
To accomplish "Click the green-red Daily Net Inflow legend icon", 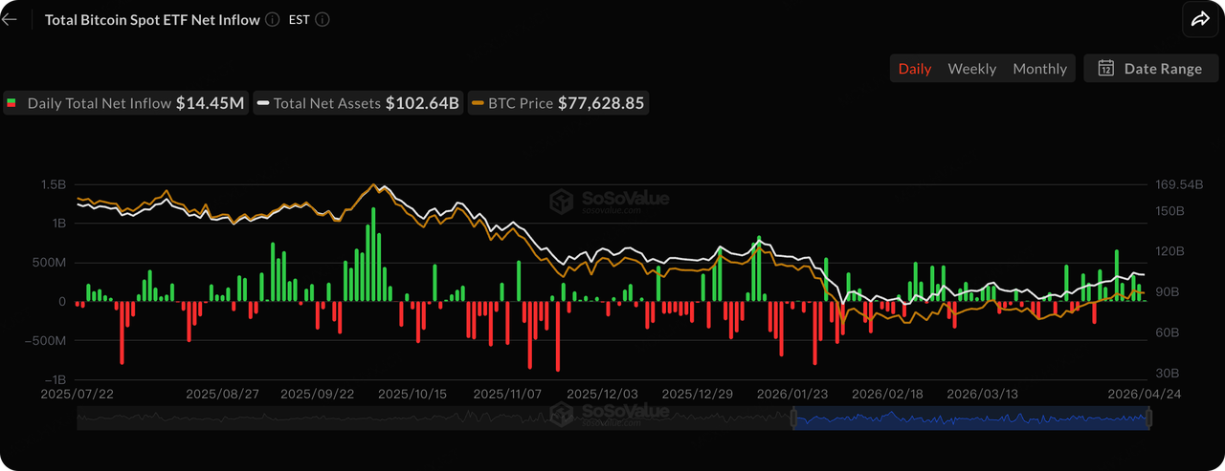I will [11, 103].
